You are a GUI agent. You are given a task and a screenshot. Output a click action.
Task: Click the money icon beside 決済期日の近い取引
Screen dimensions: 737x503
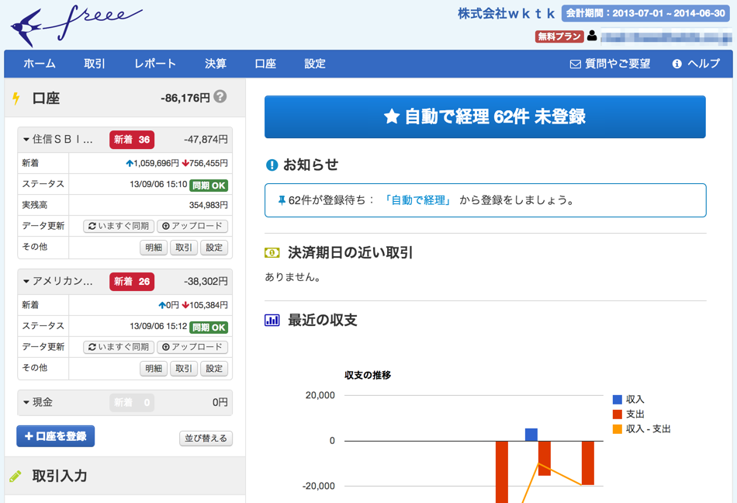click(x=272, y=253)
